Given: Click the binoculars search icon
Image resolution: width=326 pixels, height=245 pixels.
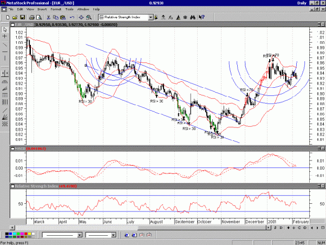Looking at the screenshot, I should click(x=192, y=17).
